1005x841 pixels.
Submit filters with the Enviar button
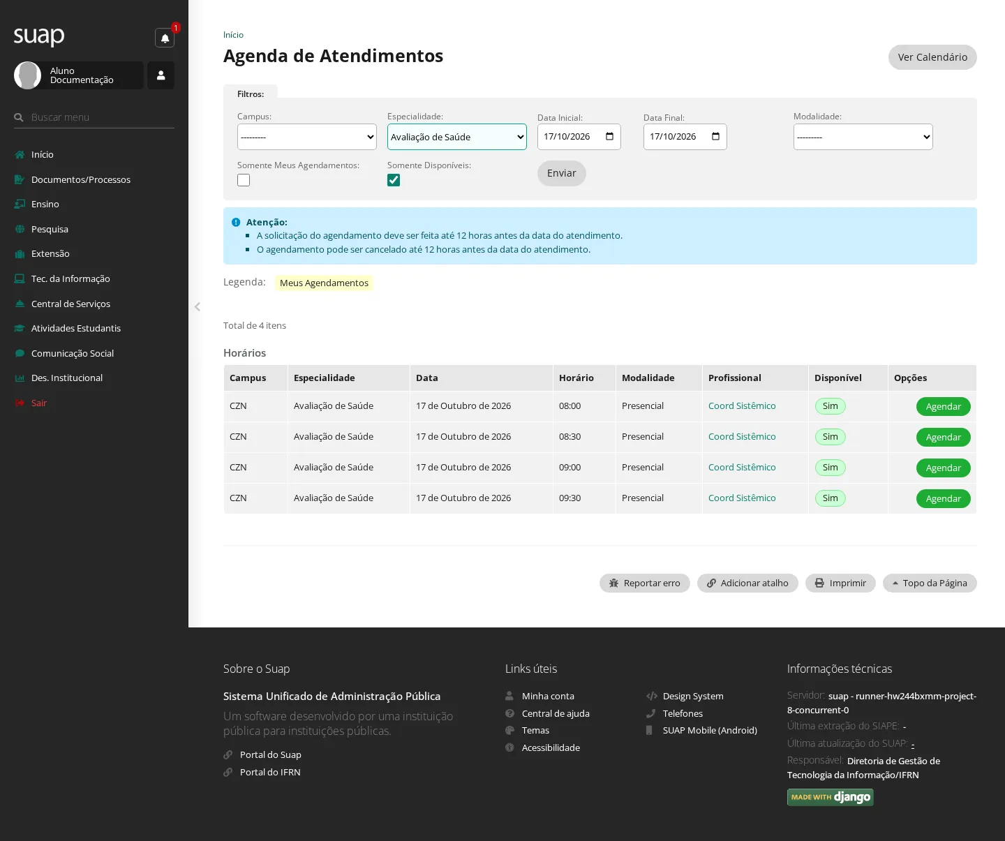click(562, 173)
